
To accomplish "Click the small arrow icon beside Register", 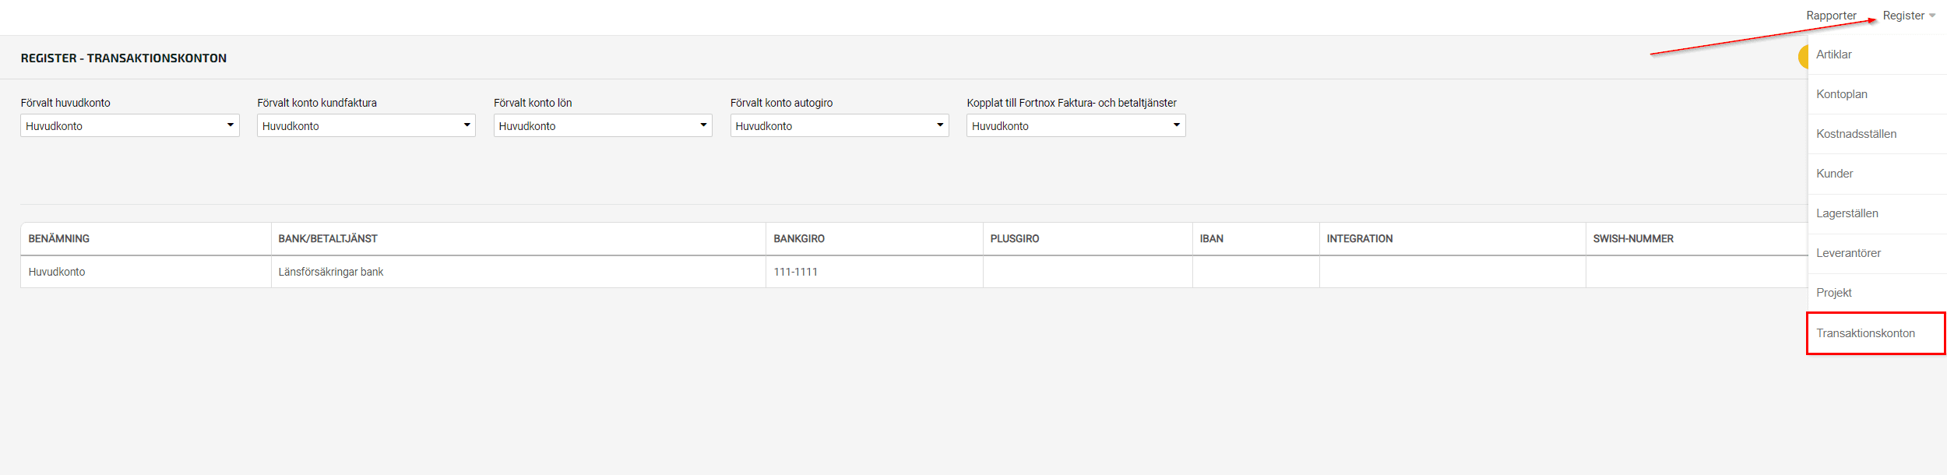I will [x=1932, y=16].
